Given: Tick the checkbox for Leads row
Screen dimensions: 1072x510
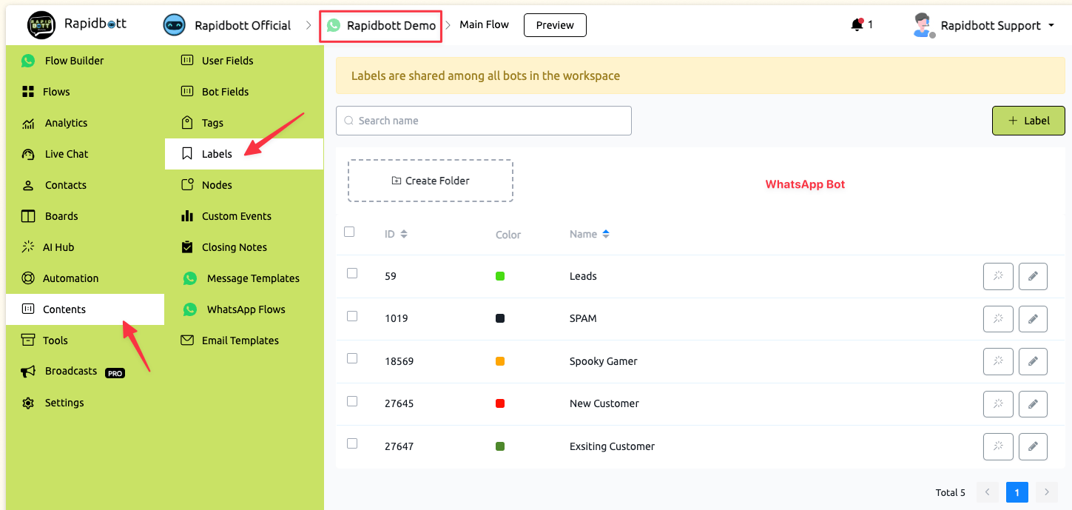Looking at the screenshot, I should [352, 273].
